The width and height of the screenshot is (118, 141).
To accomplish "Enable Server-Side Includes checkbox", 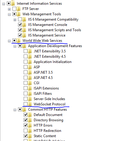I will pyautogui.click(x=25, y=99).
